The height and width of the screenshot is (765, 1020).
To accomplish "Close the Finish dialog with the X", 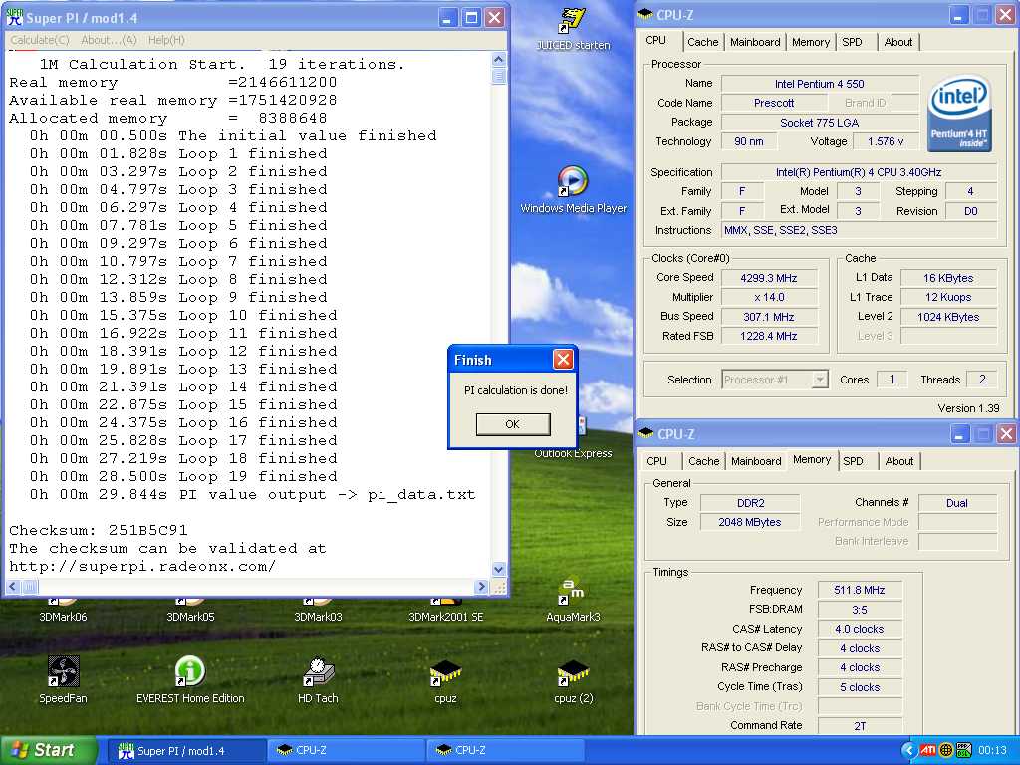I will point(563,359).
